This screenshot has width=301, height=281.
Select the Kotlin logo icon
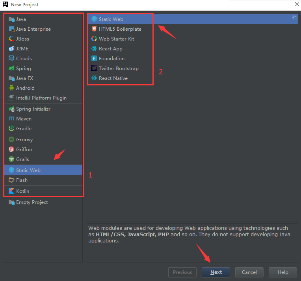tap(11, 191)
